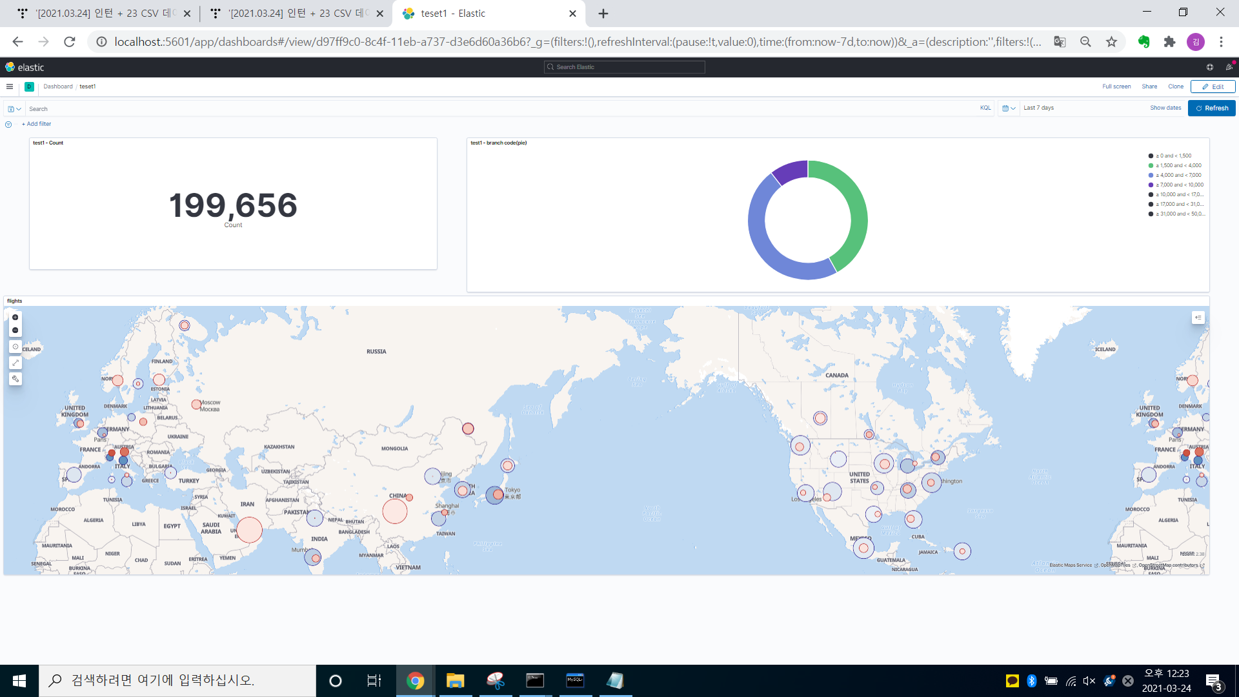Open the newsfeed party icon
The width and height of the screenshot is (1239, 697).
[1229, 67]
